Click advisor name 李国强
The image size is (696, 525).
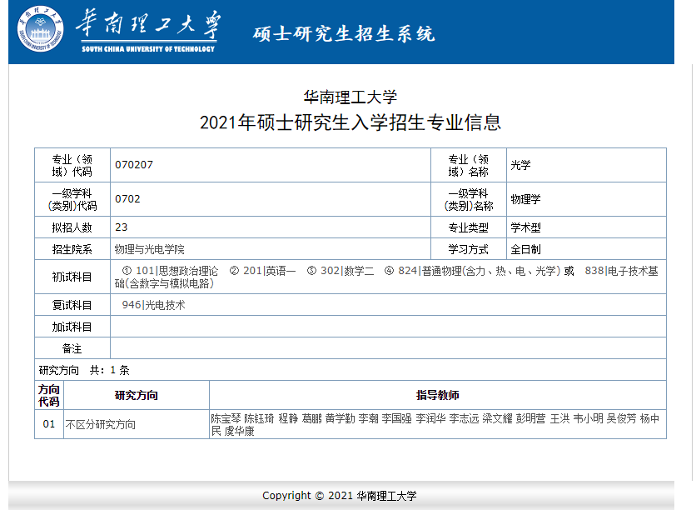coord(397,418)
